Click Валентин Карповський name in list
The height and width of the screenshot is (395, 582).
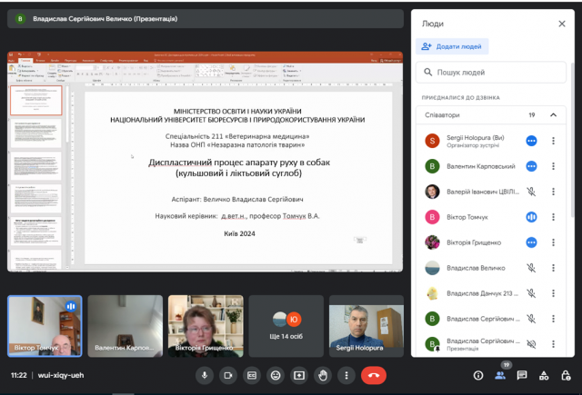tap(481, 166)
